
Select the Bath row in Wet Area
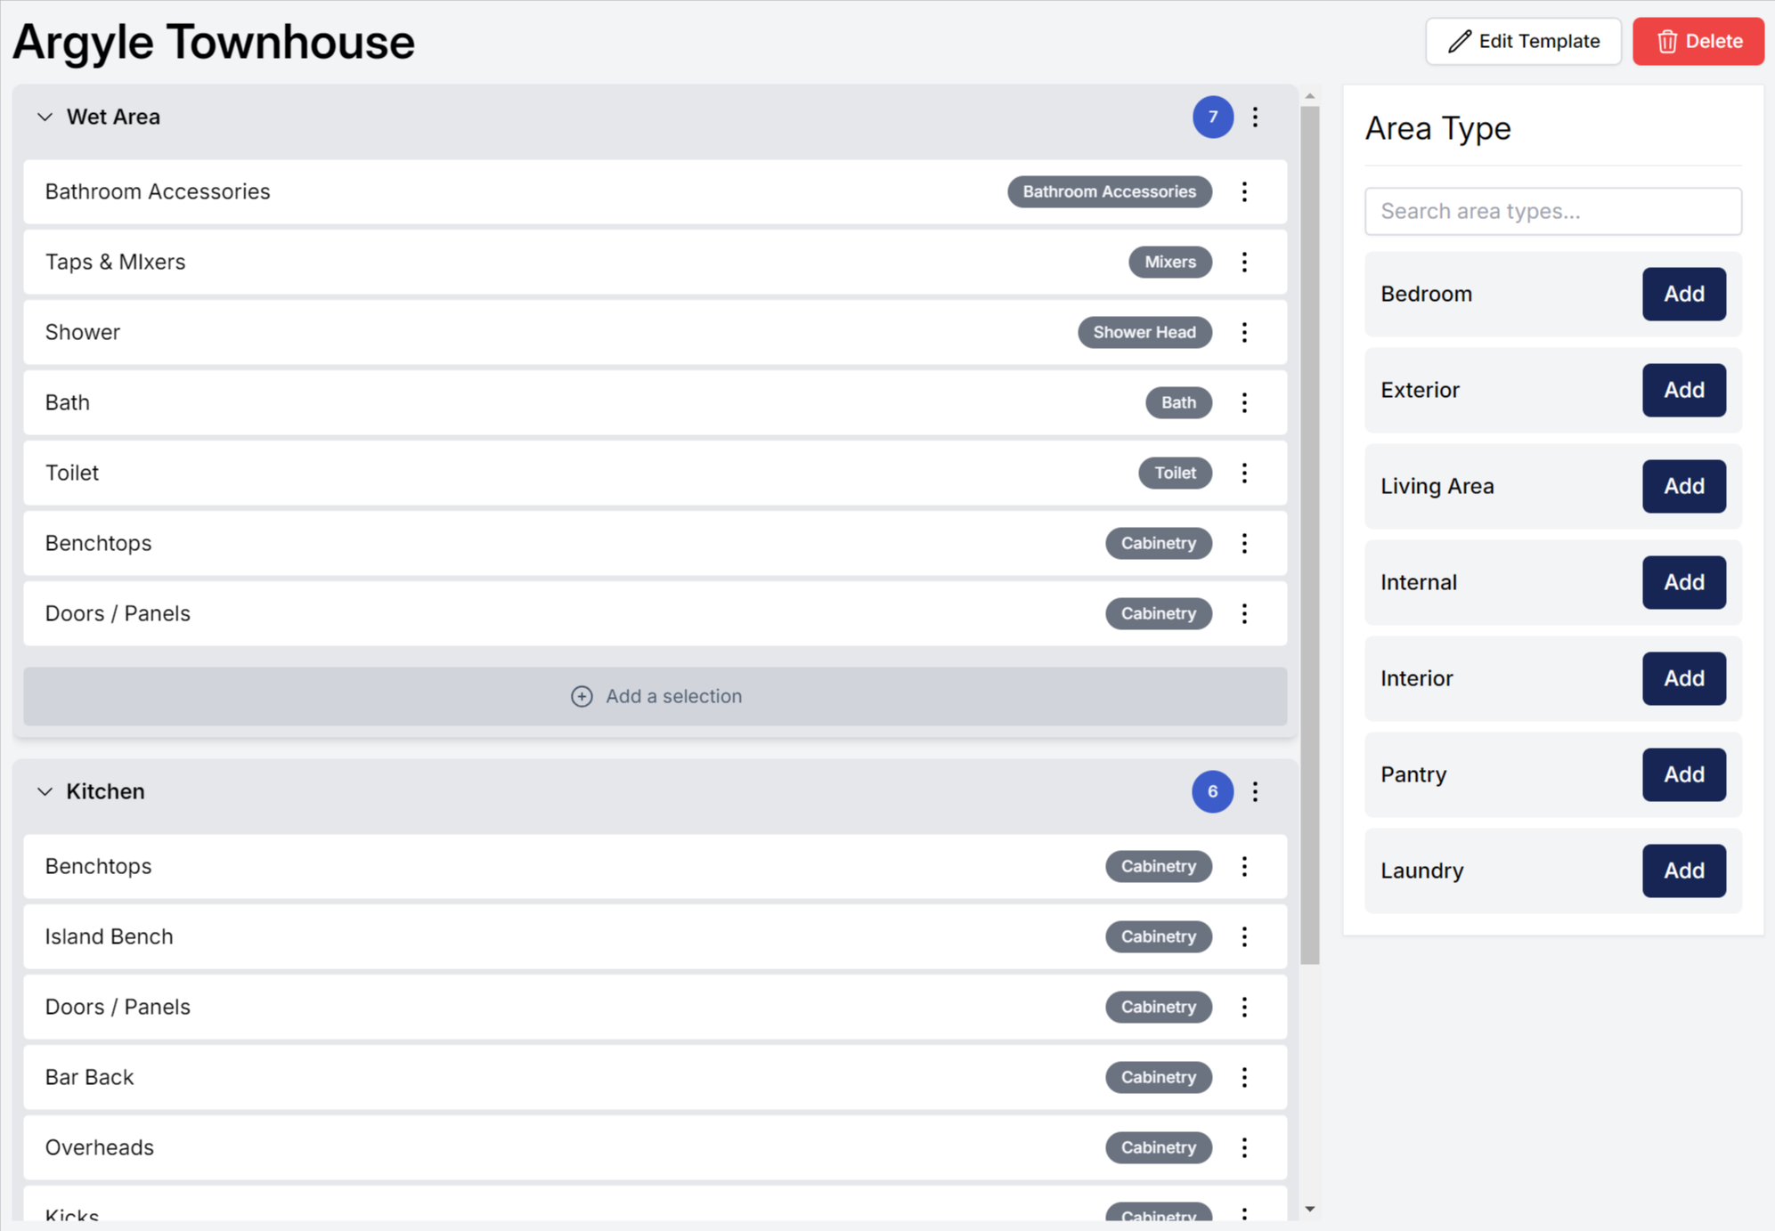(534, 402)
